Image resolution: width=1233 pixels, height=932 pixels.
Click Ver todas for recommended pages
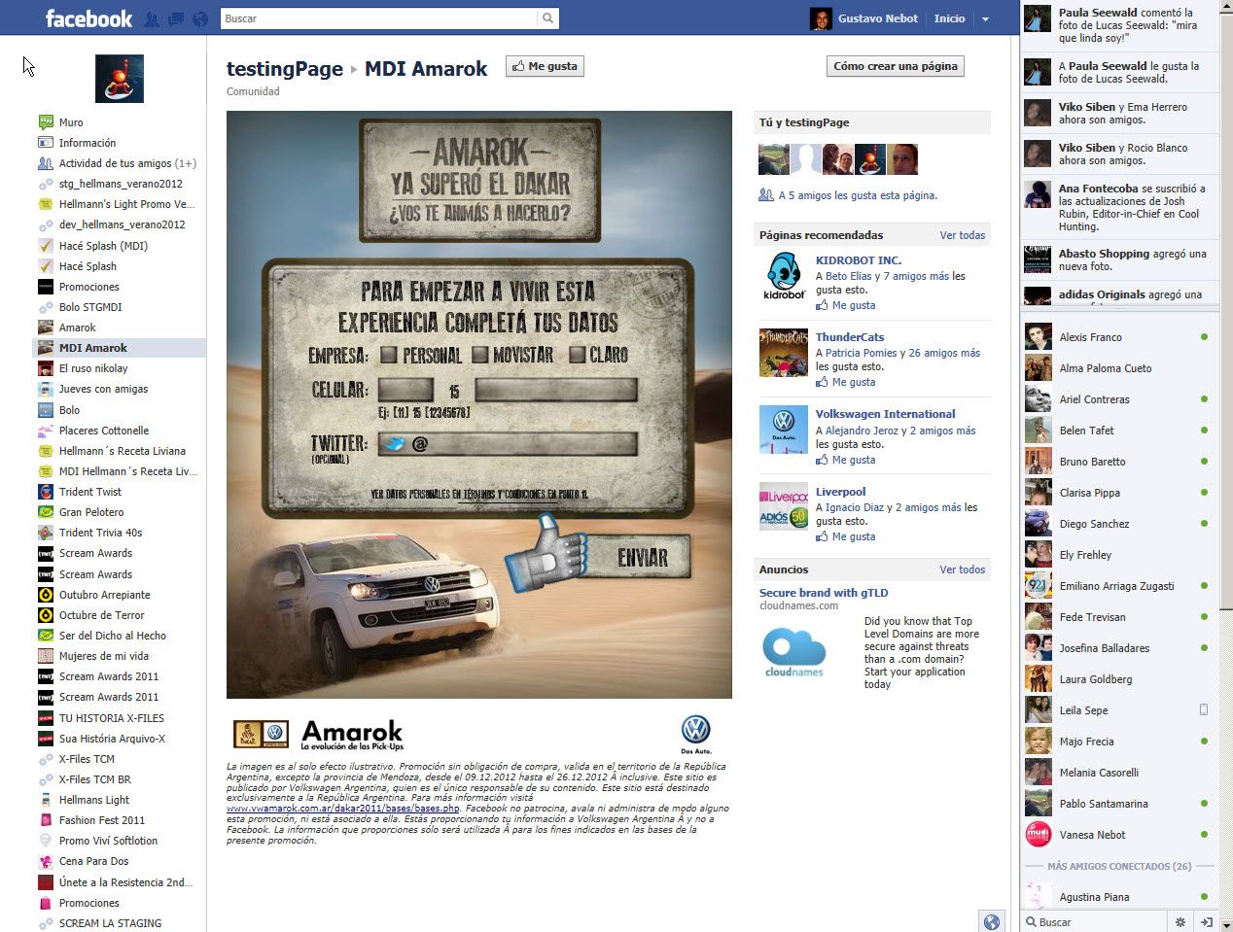pos(963,235)
